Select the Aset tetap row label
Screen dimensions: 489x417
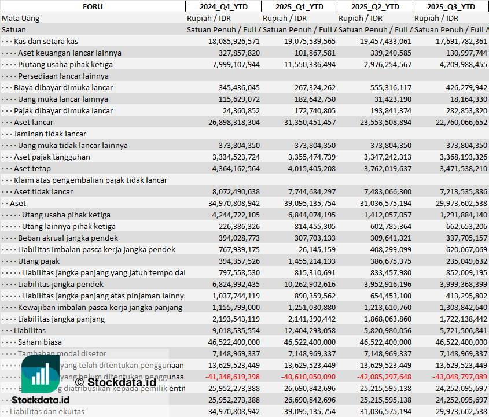32,168
